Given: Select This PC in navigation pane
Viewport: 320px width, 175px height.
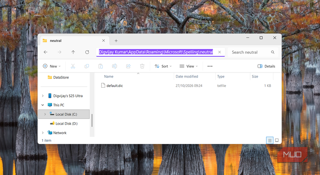Looking at the screenshot, I should pyautogui.click(x=59, y=105).
